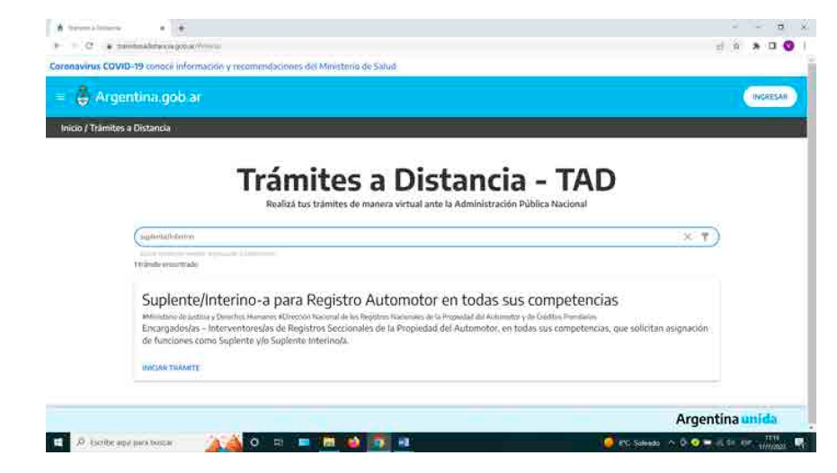Open the search filter funnel icon
The width and height of the screenshot is (837, 473).
click(705, 236)
